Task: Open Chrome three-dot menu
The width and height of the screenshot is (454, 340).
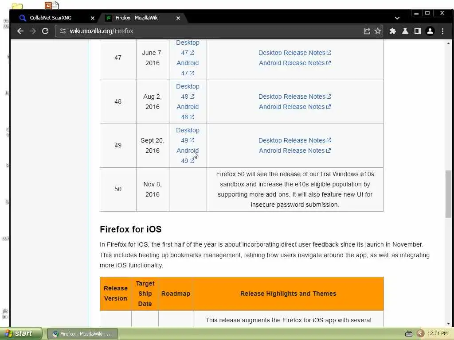Action: click(x=443, y=31)
